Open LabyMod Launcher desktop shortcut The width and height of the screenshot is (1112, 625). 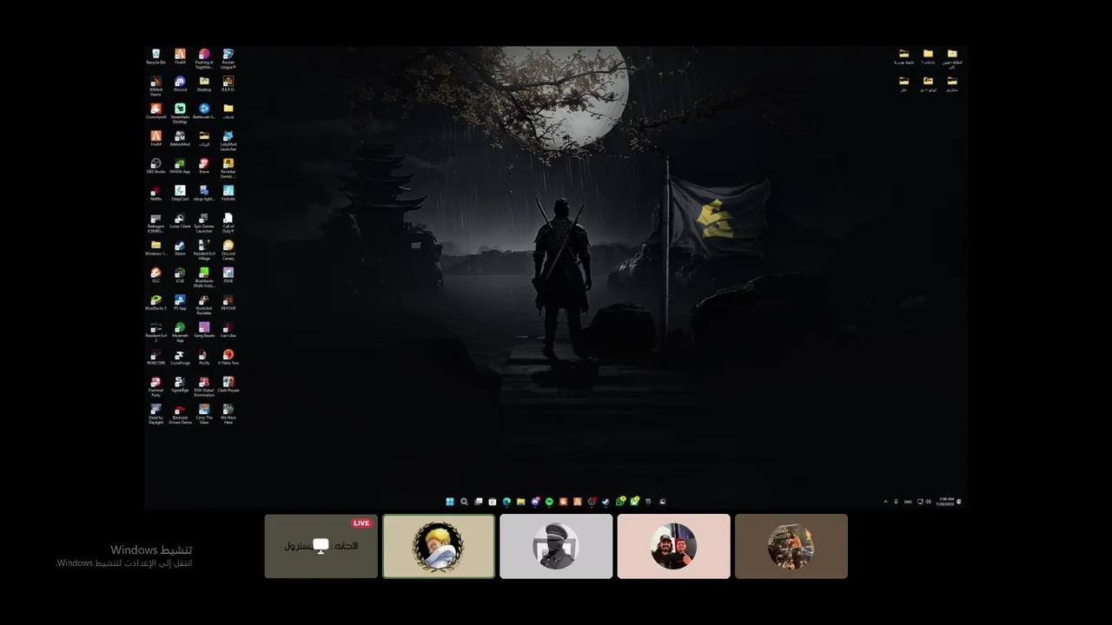pyautogui.click(x=228, y=140)
